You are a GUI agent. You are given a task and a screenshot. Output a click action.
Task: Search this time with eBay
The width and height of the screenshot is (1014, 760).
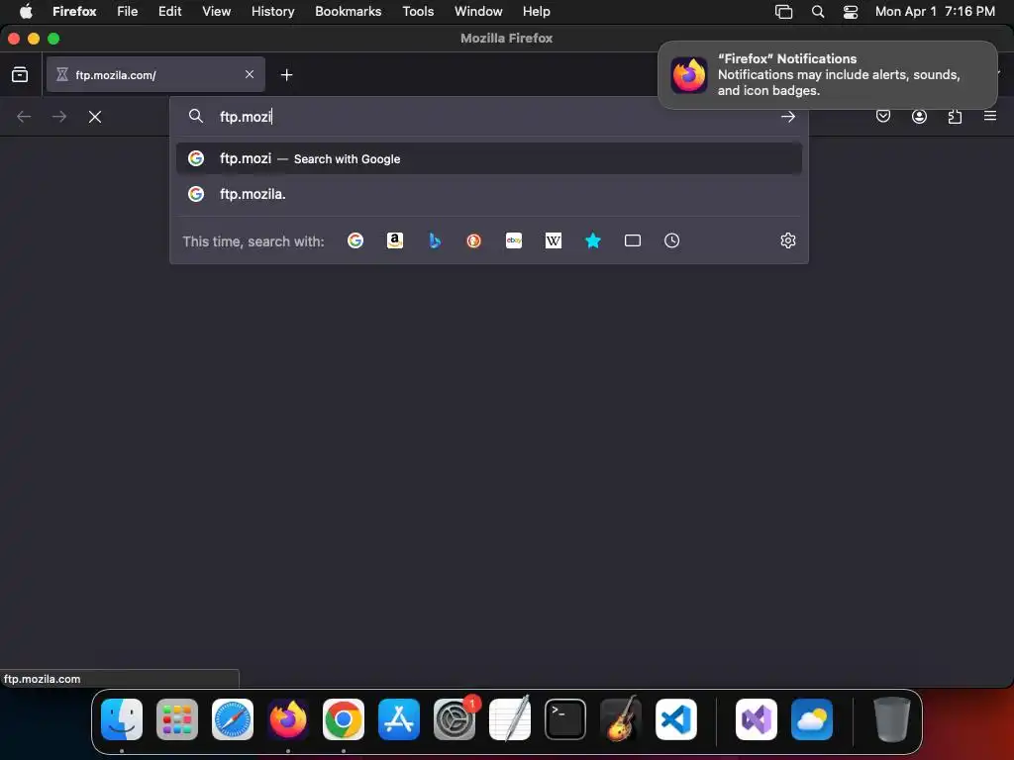coord(514,240)
